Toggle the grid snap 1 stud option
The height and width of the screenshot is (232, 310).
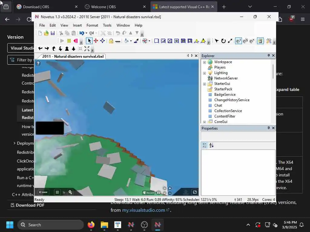(239, 41)
